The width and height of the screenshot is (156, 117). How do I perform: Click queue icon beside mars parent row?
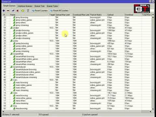pos(11,80)
